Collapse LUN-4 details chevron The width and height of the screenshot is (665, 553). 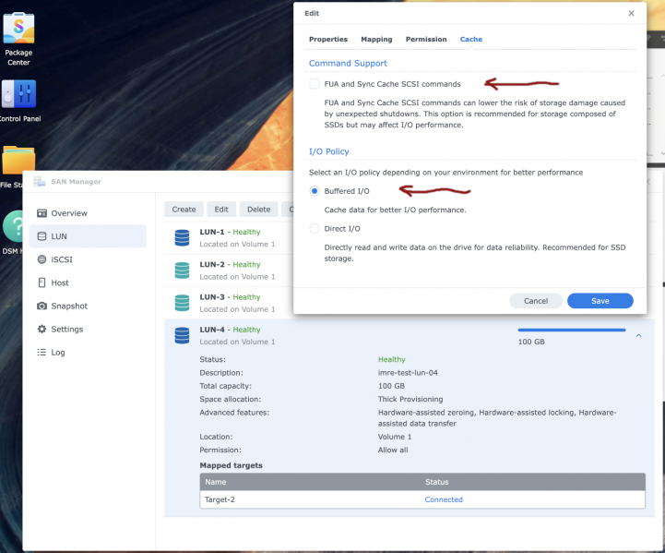click(638, 336)
